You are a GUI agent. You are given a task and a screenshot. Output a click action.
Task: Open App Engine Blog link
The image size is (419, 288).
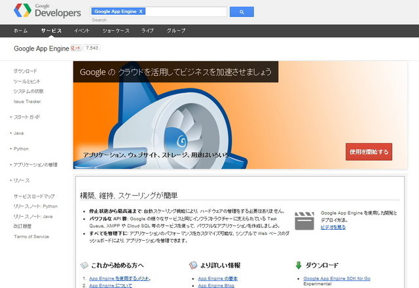point(216,285)
